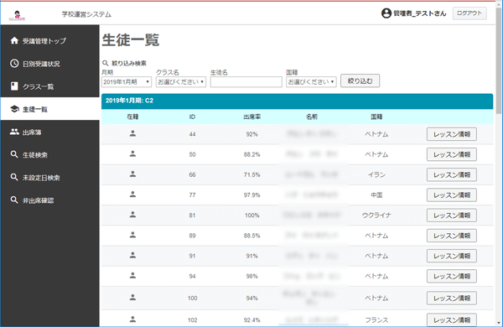This screenshot has height=327, width=503.
Task: Click the 学校運営システム title text
Action: pyautogui.click(x=86, y=14)
